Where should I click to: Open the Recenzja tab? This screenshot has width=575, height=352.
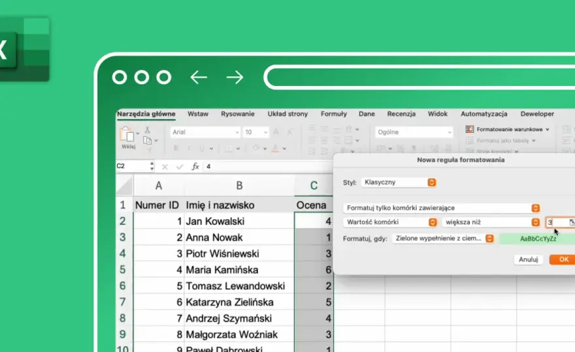401,114
